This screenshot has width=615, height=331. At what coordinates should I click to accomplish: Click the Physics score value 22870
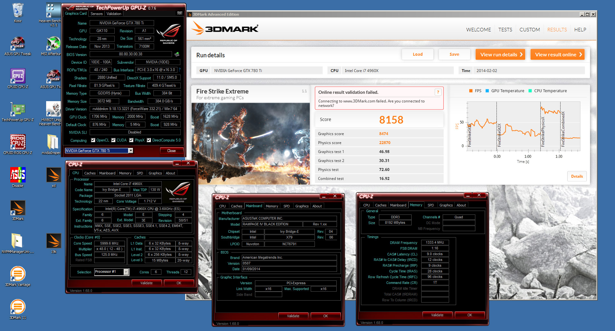385,143
